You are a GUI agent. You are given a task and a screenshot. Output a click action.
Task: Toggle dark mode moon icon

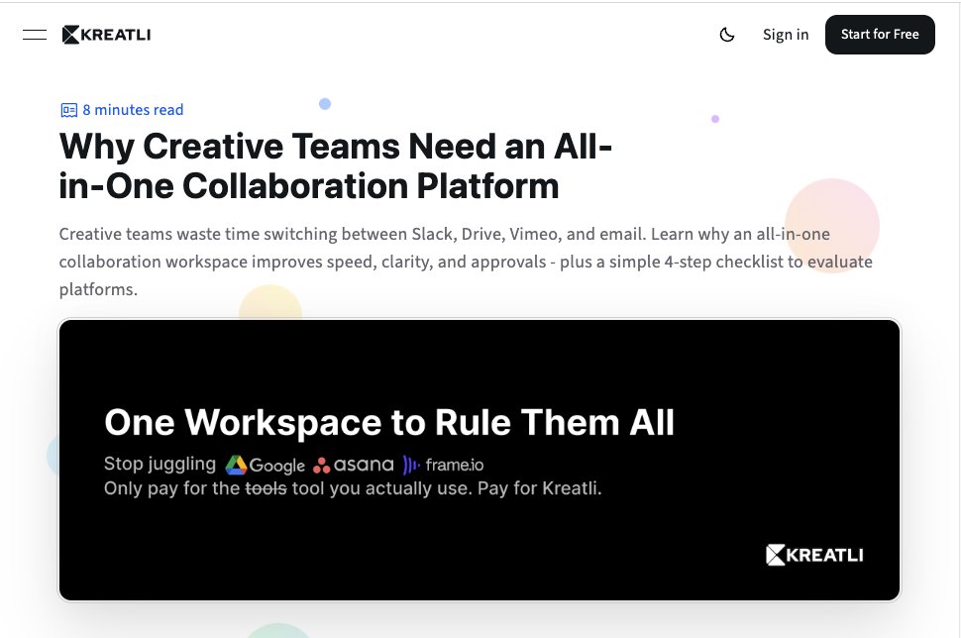tap(727, 35)
